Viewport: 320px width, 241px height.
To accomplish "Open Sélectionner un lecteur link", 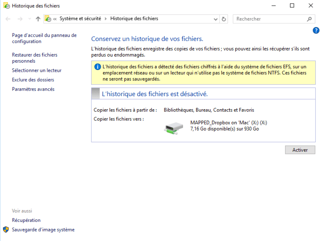I will (37, 70).
